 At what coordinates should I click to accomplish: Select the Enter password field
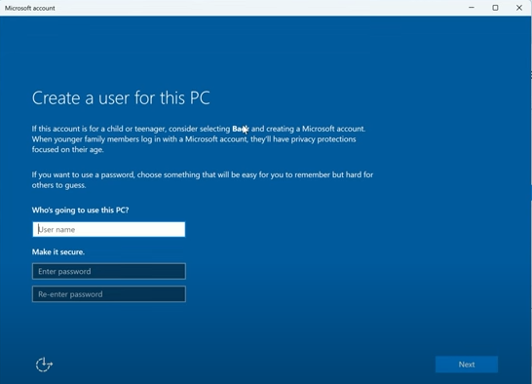[x=109, y=271]
